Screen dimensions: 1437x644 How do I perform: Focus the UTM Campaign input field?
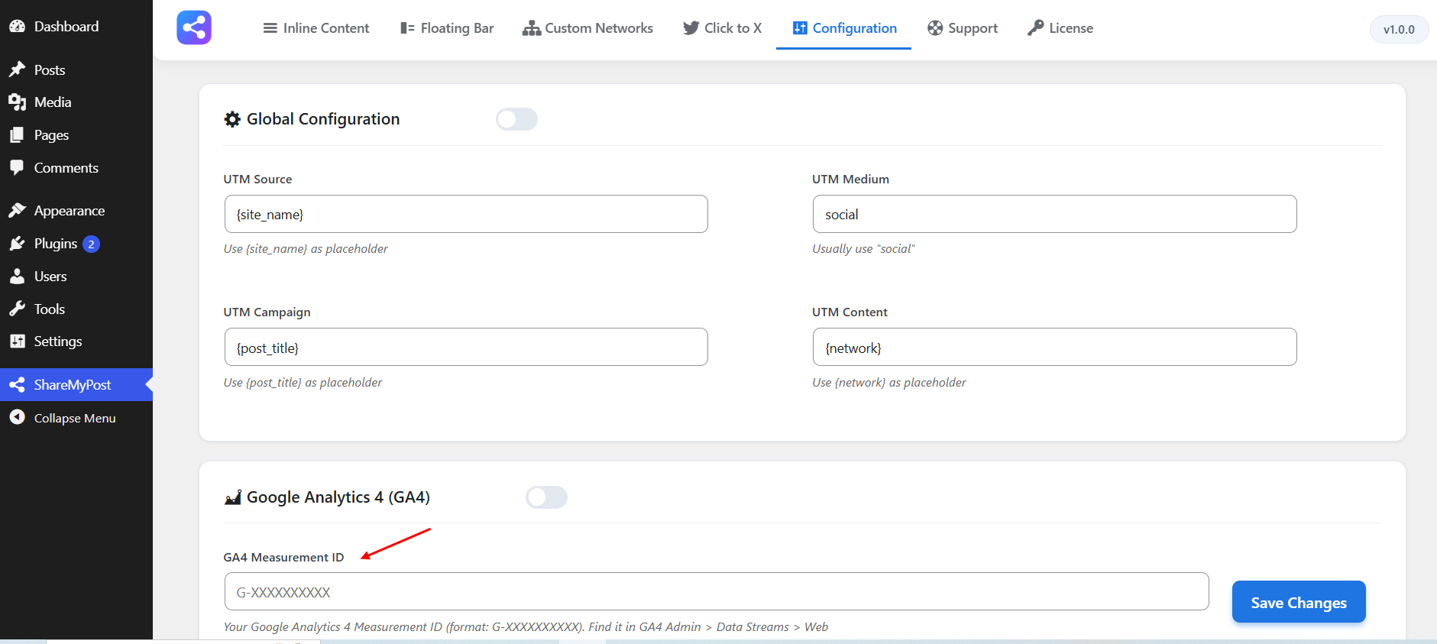coord(466,347)
